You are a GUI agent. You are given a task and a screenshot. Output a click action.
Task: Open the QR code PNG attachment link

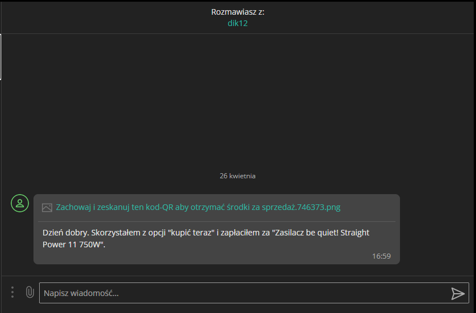tap(198, 207)
